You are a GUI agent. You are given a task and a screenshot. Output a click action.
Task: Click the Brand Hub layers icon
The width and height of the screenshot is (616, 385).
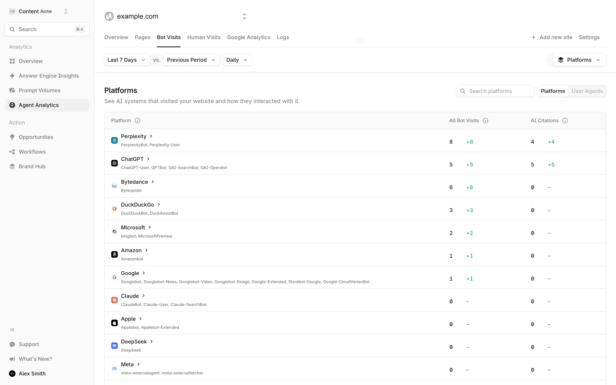[12, 167]
